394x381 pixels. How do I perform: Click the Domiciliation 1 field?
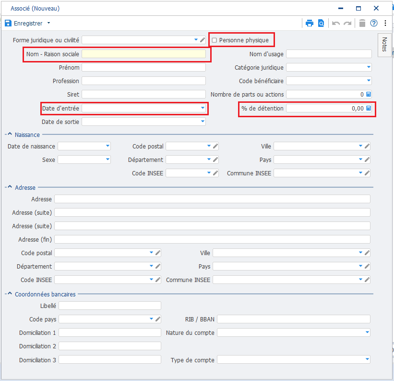[110, 332]
